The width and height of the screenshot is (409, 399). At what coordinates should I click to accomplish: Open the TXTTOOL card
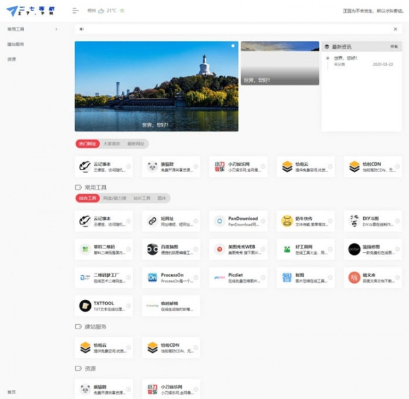point(104,306)
